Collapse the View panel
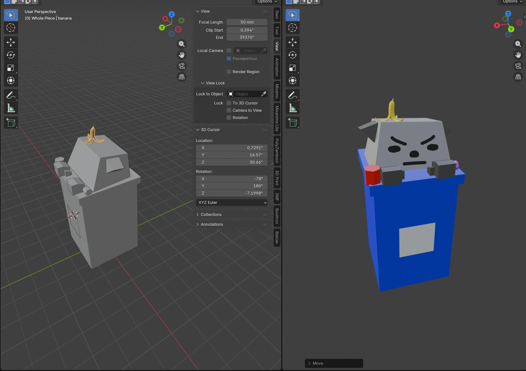Viewport: 526px width, 371px height. click(198, 11)
